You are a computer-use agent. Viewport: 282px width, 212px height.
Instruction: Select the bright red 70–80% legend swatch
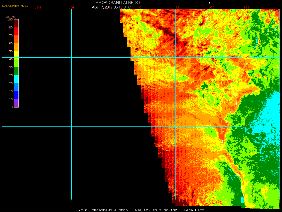[16, 31]
